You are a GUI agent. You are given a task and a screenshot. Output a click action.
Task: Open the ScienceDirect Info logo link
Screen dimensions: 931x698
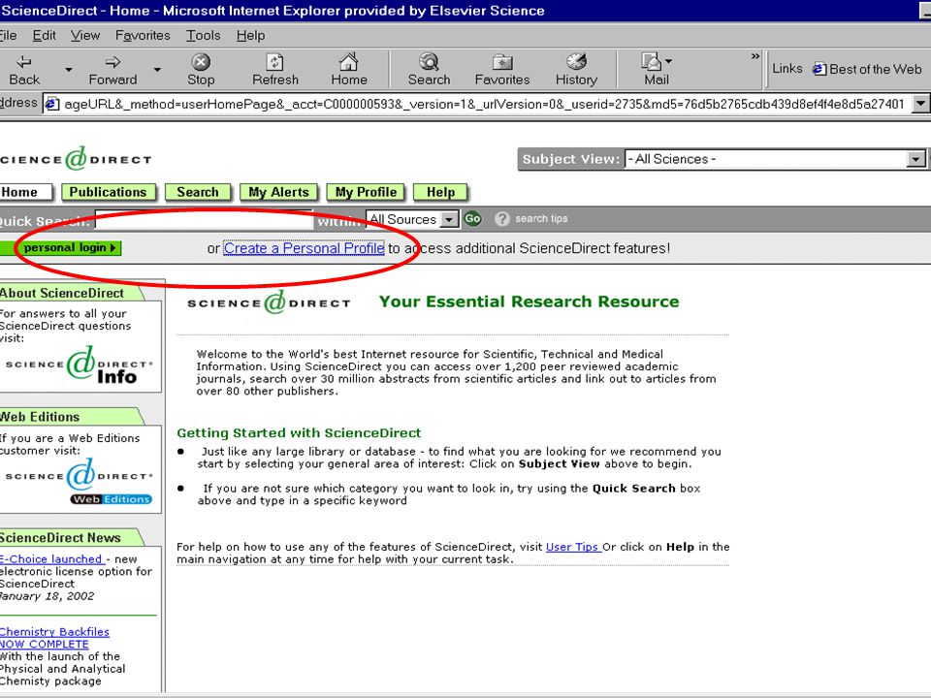click(x=79, y=365)
